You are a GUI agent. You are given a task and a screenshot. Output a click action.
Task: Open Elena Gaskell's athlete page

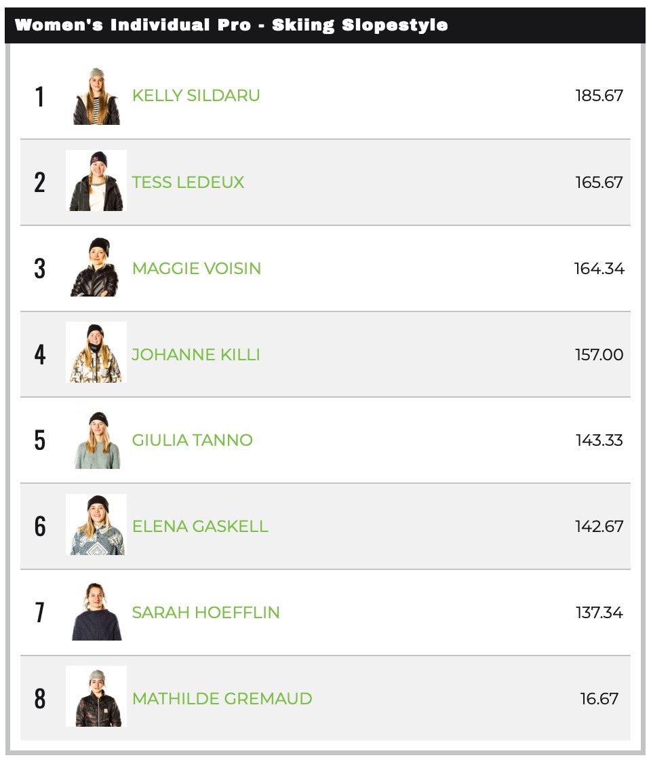pyautogui.click(x=200, y=527)
